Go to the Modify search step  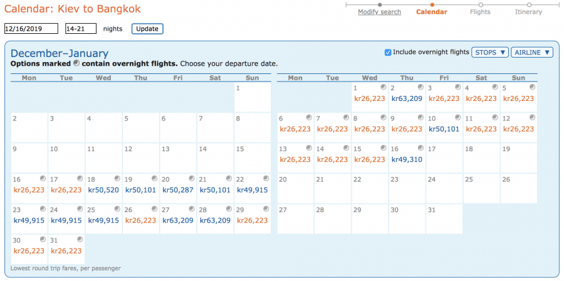coord(379,12)
